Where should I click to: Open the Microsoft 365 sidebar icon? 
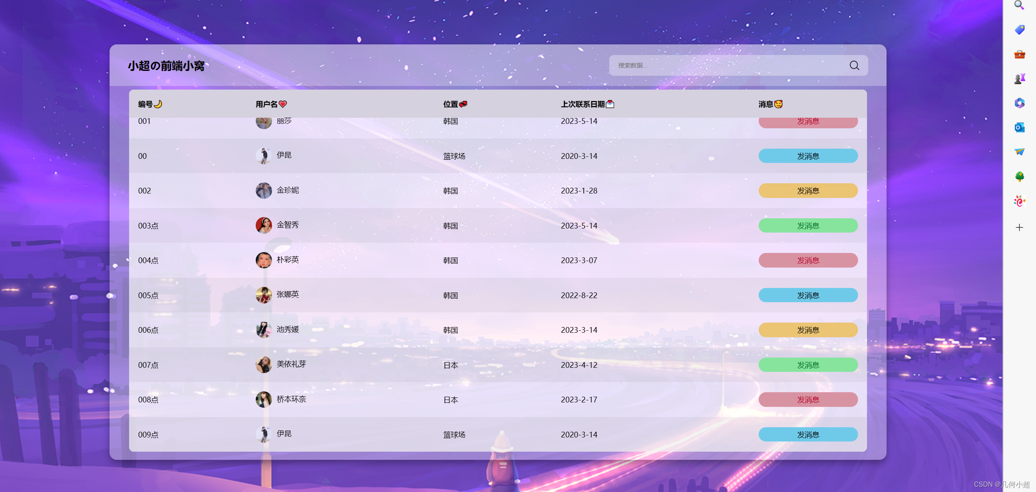(x=1019, y=103)
